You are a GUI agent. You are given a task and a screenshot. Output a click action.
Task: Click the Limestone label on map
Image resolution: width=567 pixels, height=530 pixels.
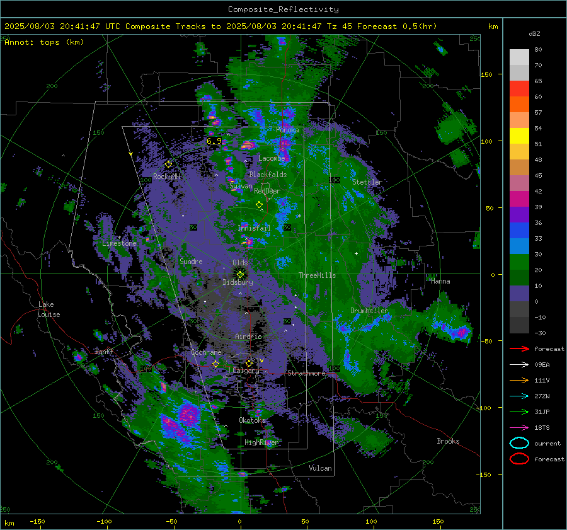point(119,243)
